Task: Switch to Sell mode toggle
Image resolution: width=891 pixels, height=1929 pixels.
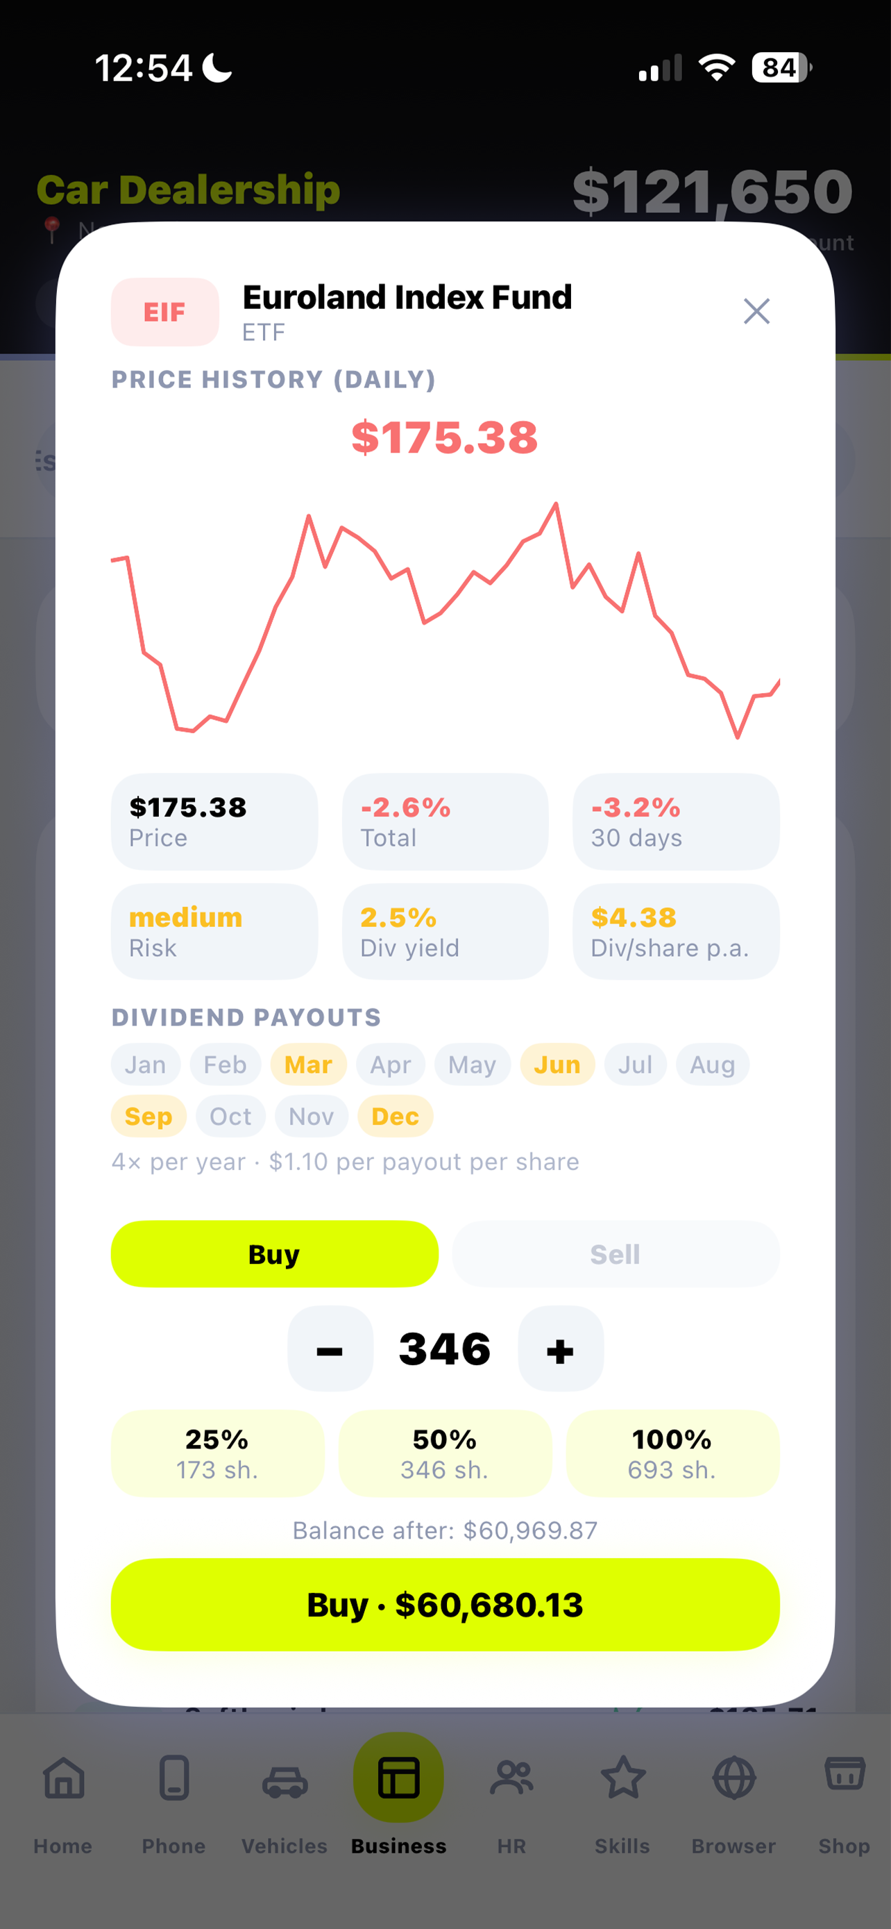Action: point(616,1254)
